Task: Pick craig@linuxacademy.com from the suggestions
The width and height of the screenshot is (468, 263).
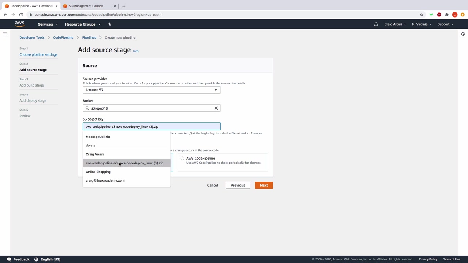Action: [127, 180]
